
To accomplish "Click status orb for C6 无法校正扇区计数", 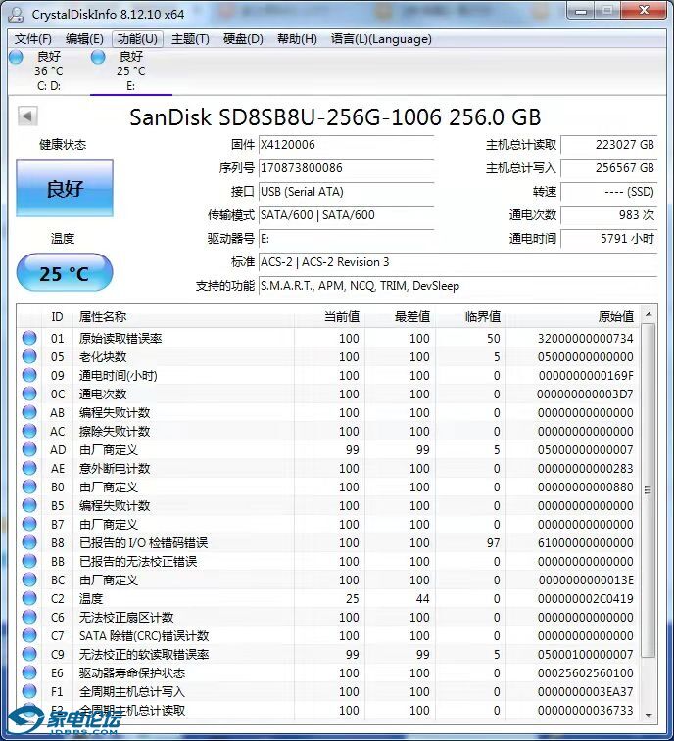I will coord(29,617).
